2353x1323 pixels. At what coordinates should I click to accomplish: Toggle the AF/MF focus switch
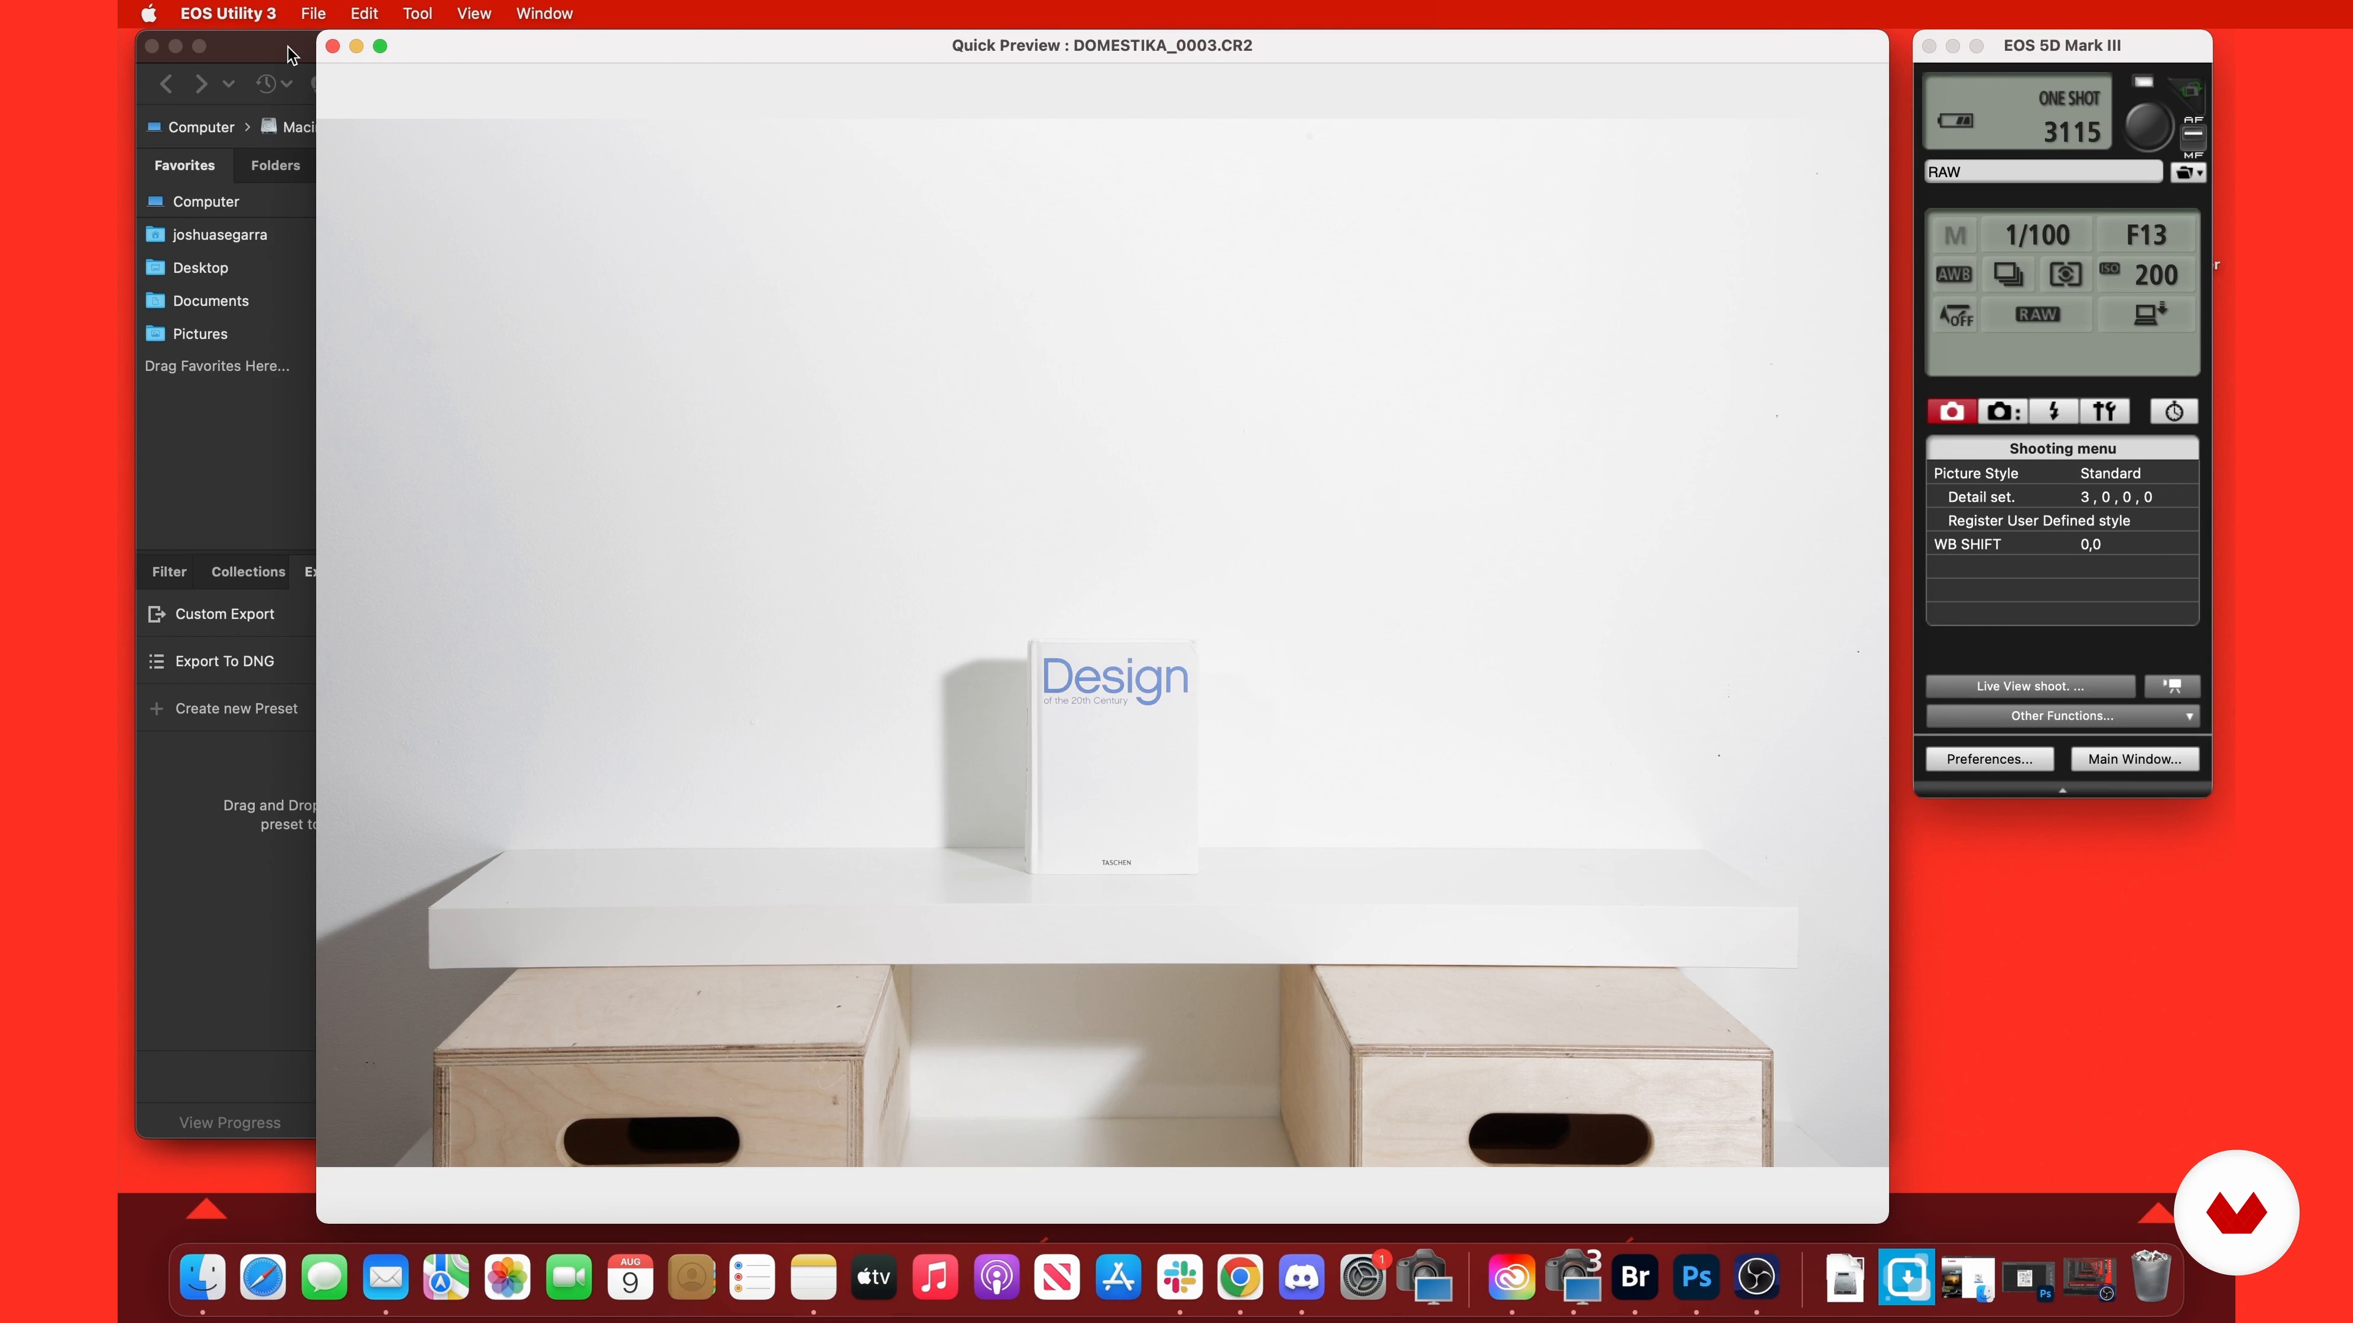(x=2193, y=137)
